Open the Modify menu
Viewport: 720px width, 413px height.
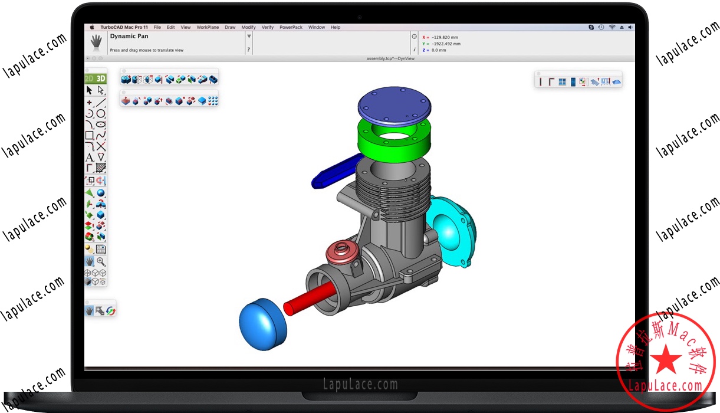tap(248, 27)
